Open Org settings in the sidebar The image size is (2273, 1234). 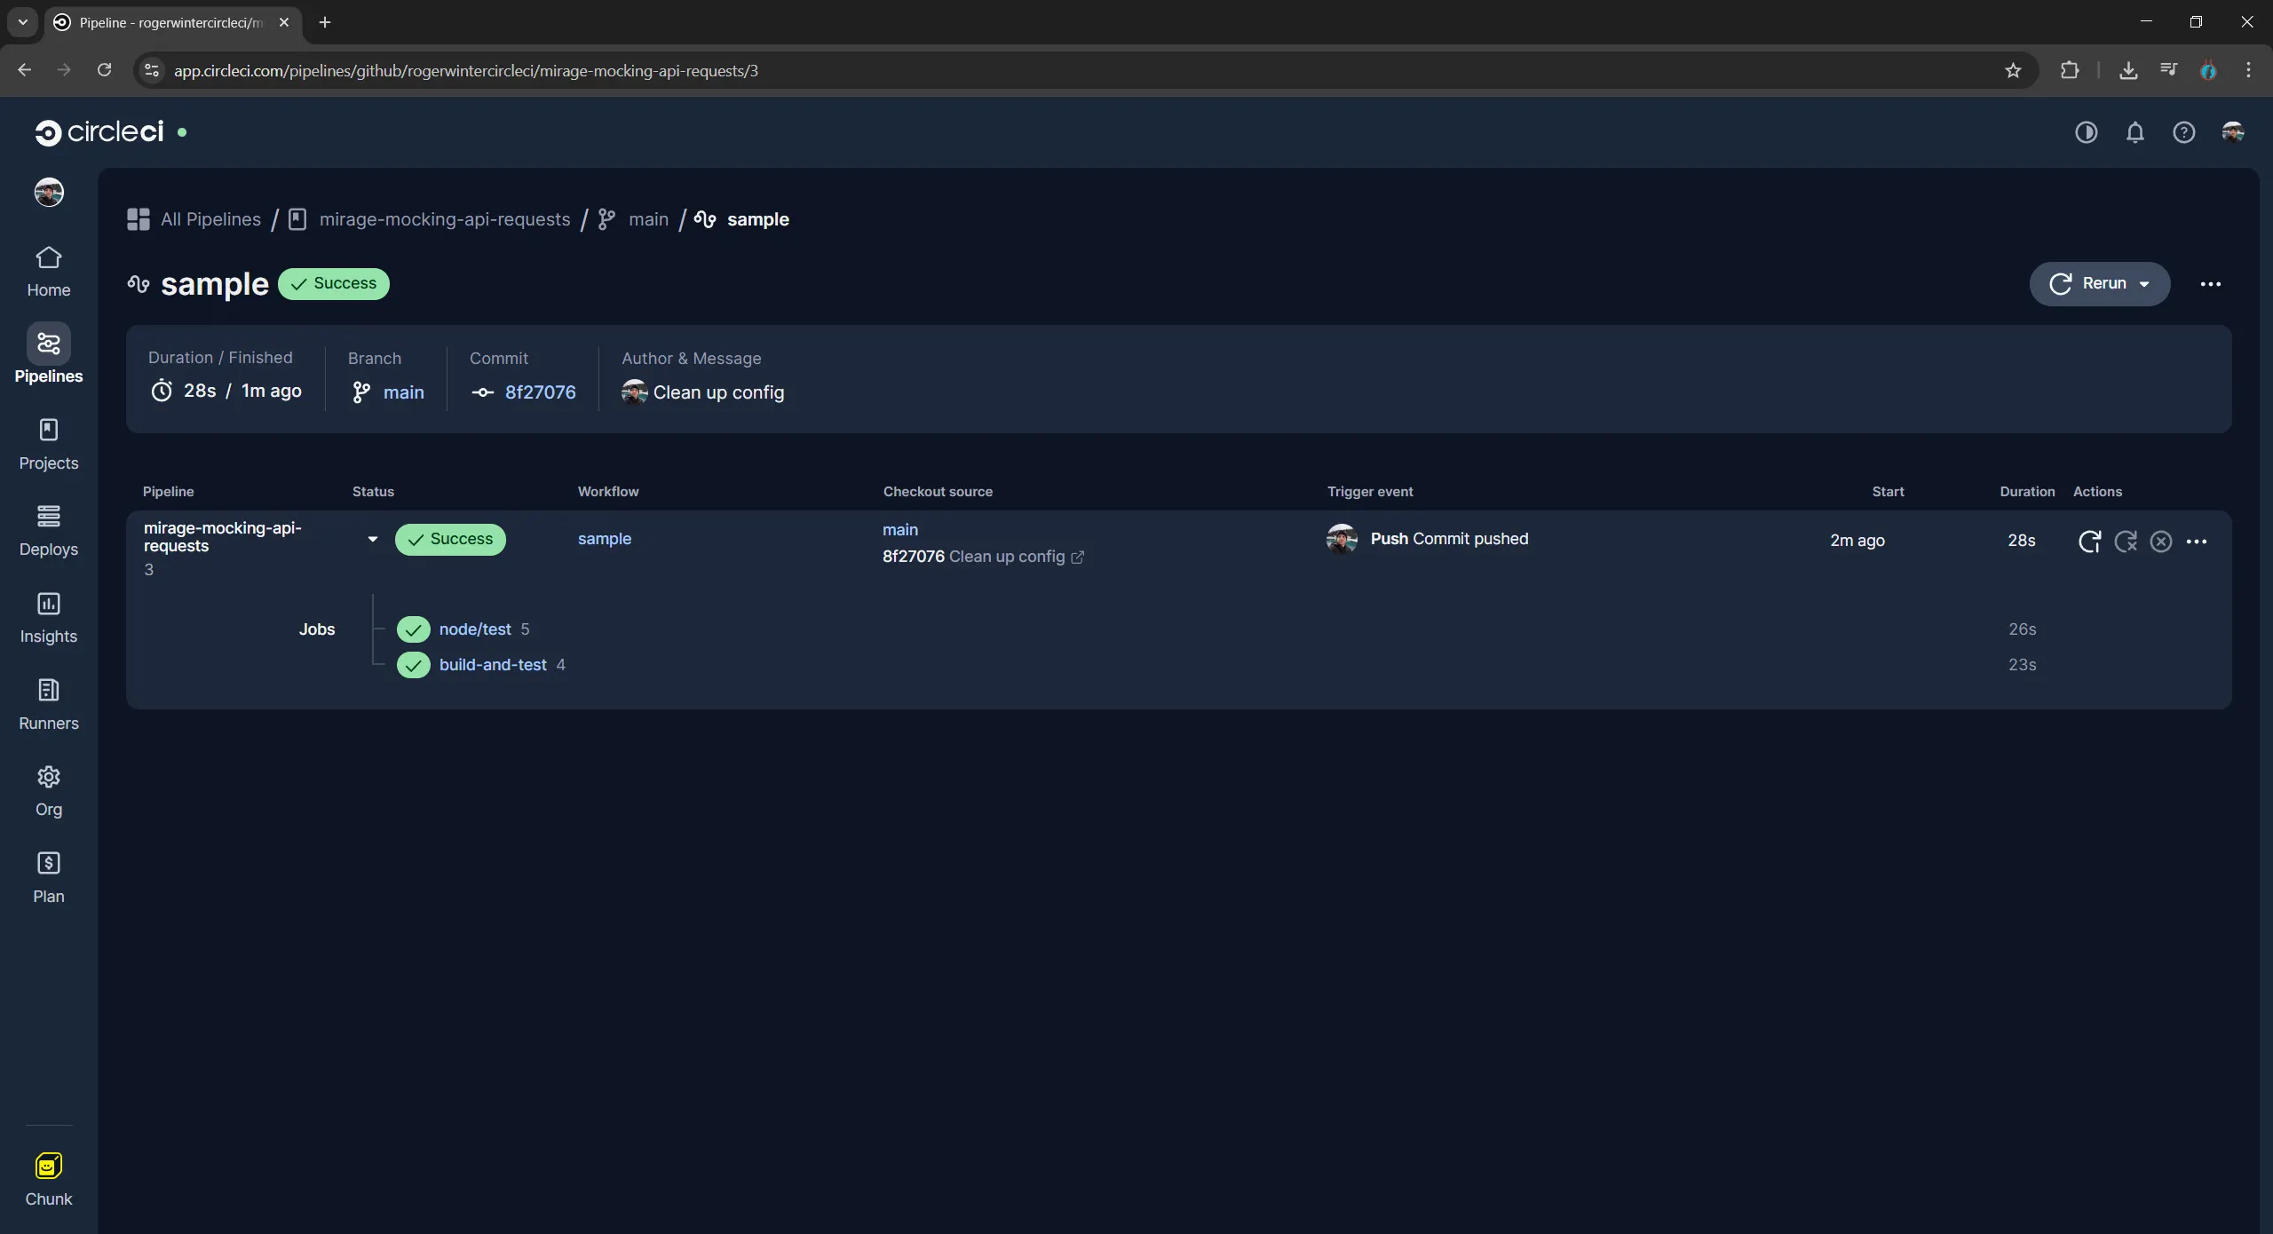pyautogui.click(x=49, y=791)
